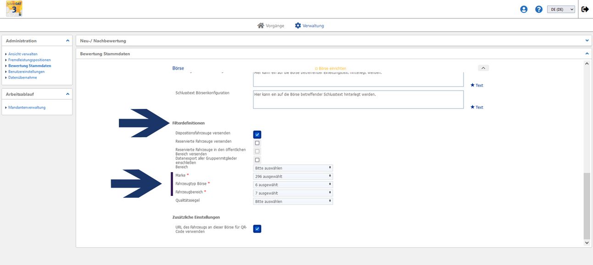This screenshot has height=265, width=593.
Task: Open the Marke dropdown
Action: pyautogui.click(x=293, y=176)
